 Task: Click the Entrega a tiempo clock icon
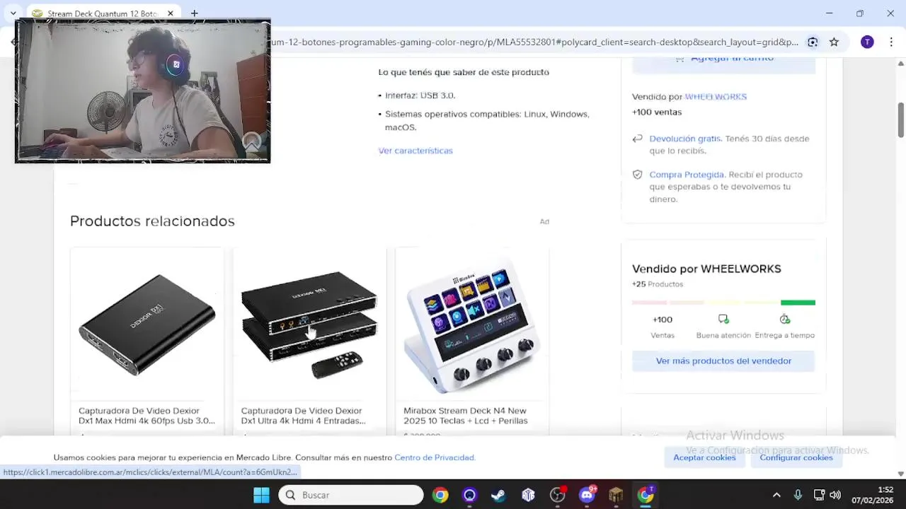click(x=784, y=320)
